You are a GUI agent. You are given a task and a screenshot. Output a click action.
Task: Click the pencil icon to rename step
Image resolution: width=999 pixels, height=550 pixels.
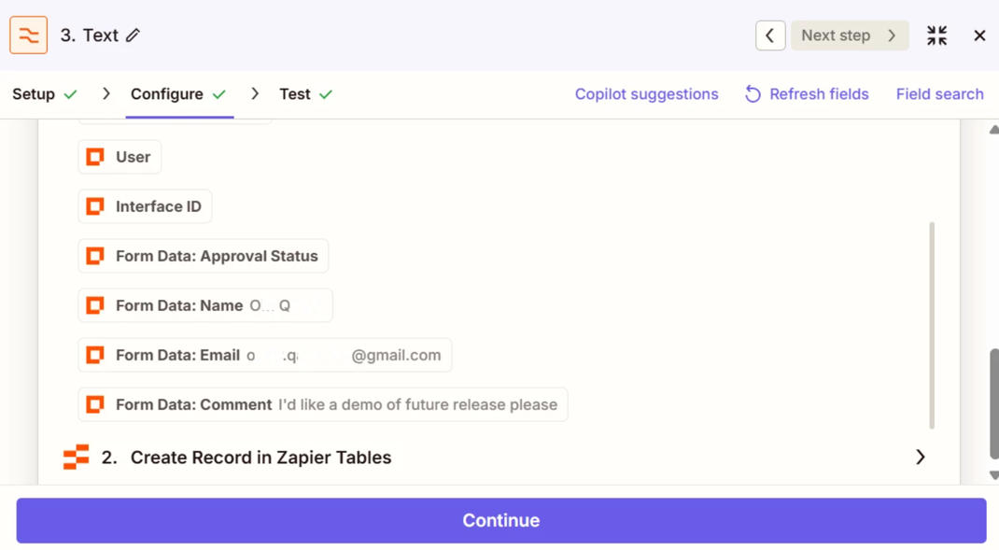pyautogui.click(x=134, y=35)
